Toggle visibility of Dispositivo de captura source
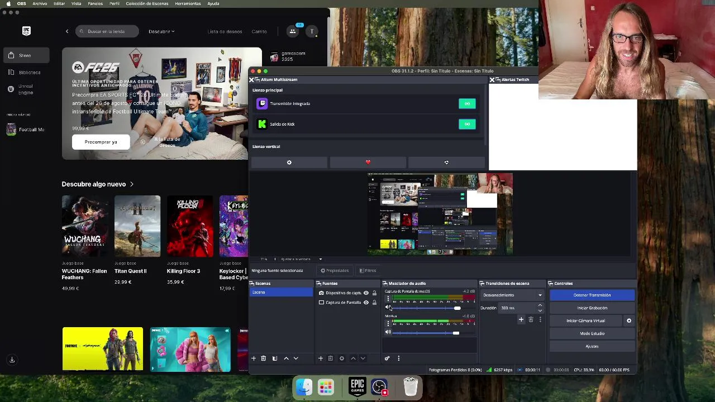715x402 pixels. coord(366,293)
